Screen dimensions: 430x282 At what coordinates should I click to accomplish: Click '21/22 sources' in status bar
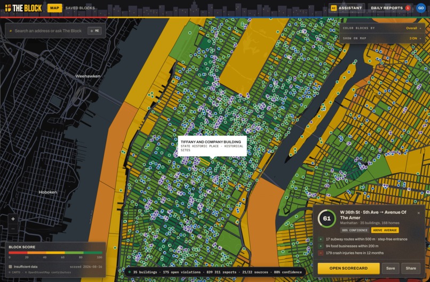255,272
